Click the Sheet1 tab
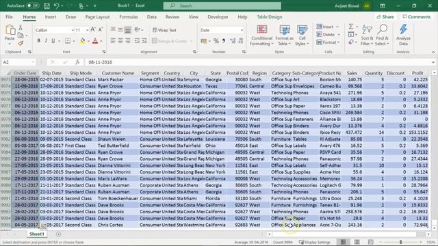This screenshot has width=438, height=246. (37, 234)
